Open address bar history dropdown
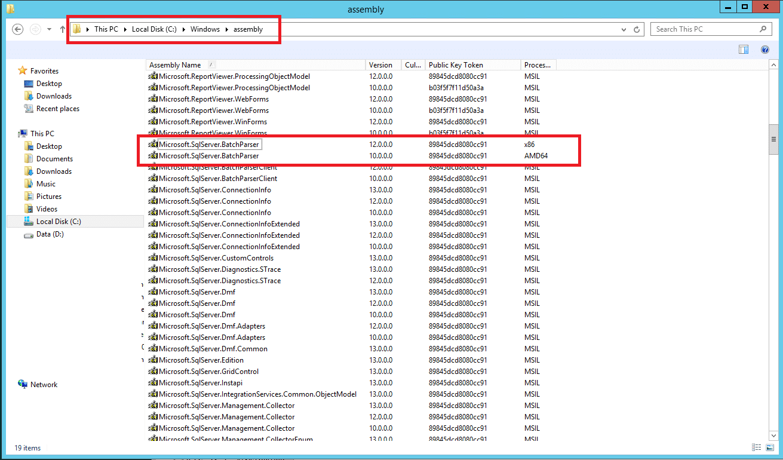This screenshot has height=460, width=783. 624,29
